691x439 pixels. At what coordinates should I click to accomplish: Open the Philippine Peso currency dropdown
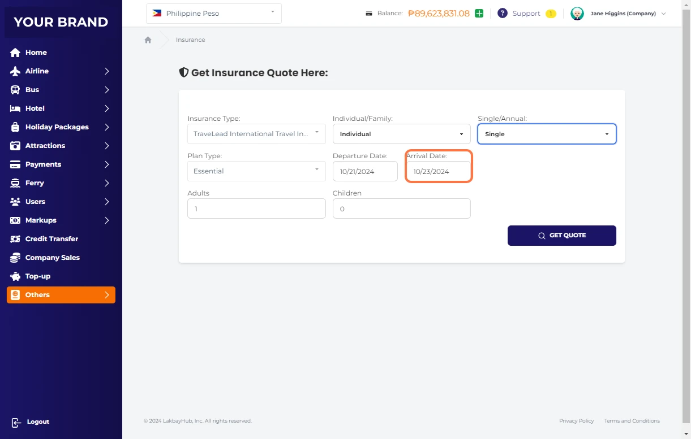tap(213, 14)
